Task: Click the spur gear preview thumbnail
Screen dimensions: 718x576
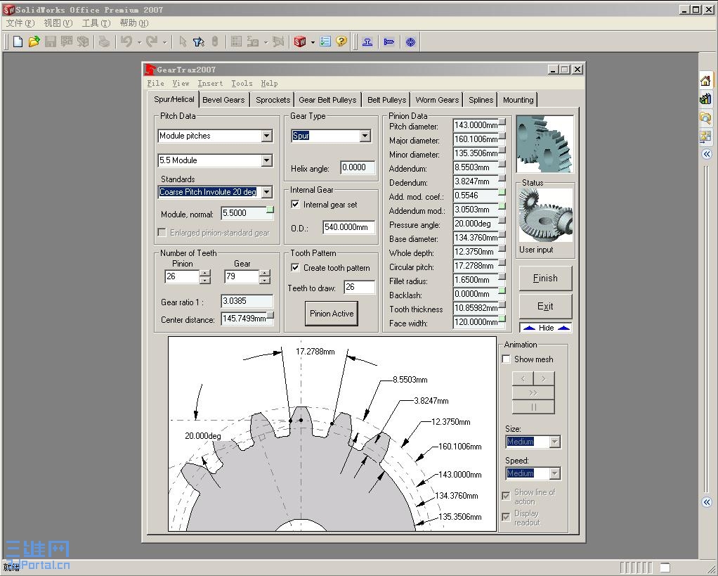Action: 544,144
